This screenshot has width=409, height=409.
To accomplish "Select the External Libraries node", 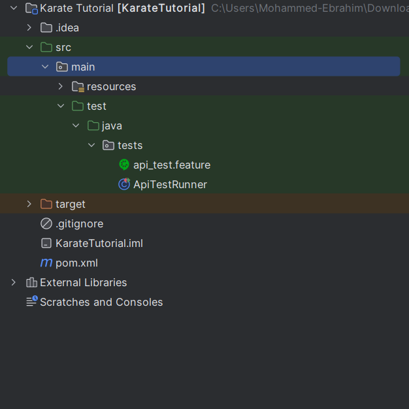I will (83, 282).
